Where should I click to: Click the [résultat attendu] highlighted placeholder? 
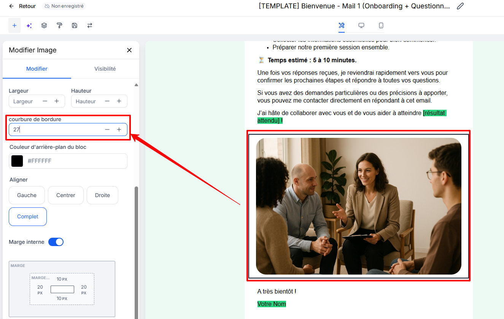coord(351,117)
